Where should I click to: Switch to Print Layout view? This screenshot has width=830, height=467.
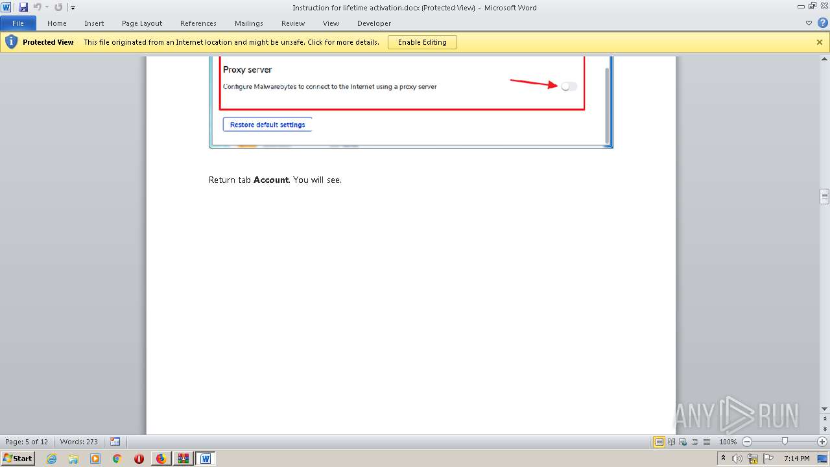659,442
